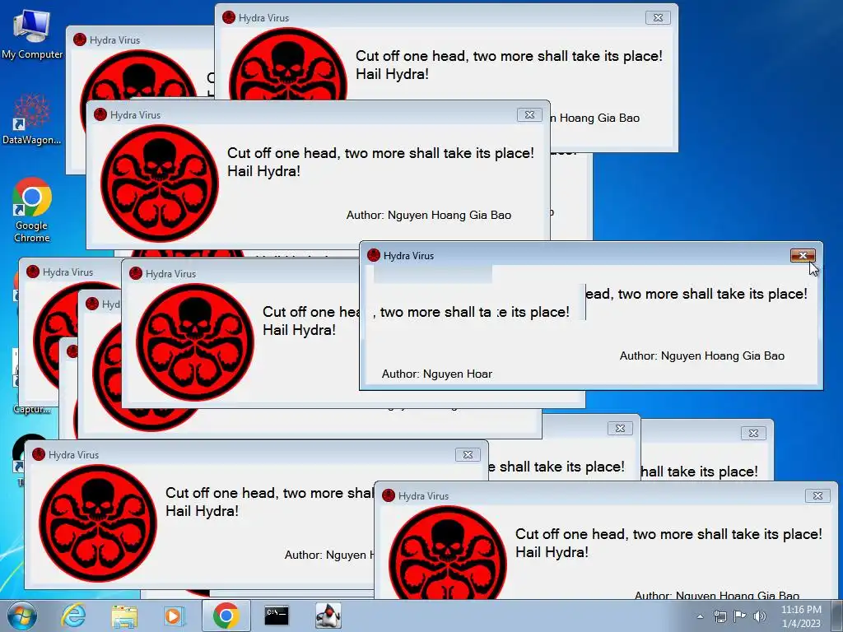
Task: Open the network status tray icon
Action: (x=720, y=616)
